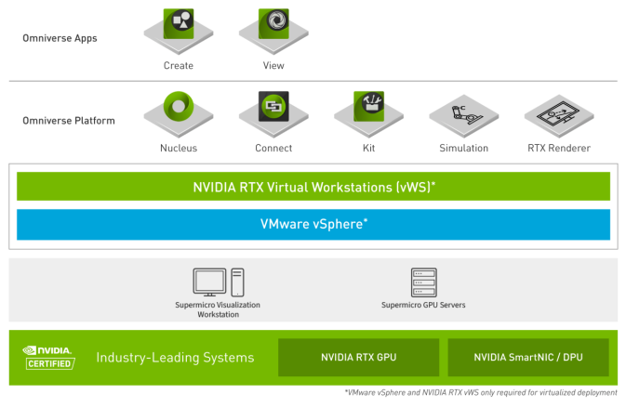Click the NVIDIA Certified logo badge
This screenshot has height=407, width=626.
pos(47,358)
